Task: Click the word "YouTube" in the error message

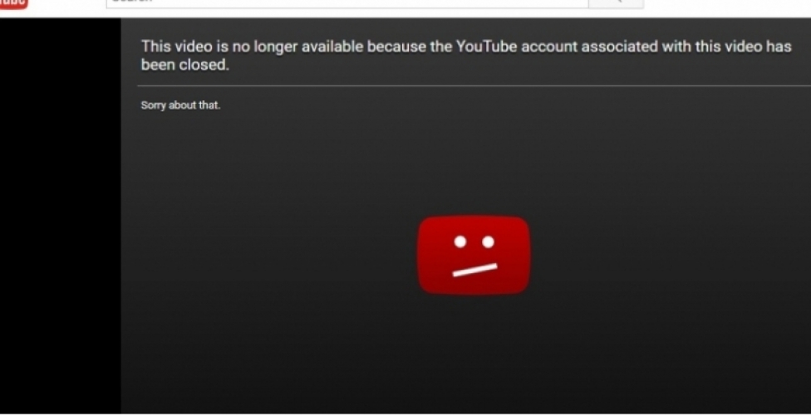Action: [485, 46]
